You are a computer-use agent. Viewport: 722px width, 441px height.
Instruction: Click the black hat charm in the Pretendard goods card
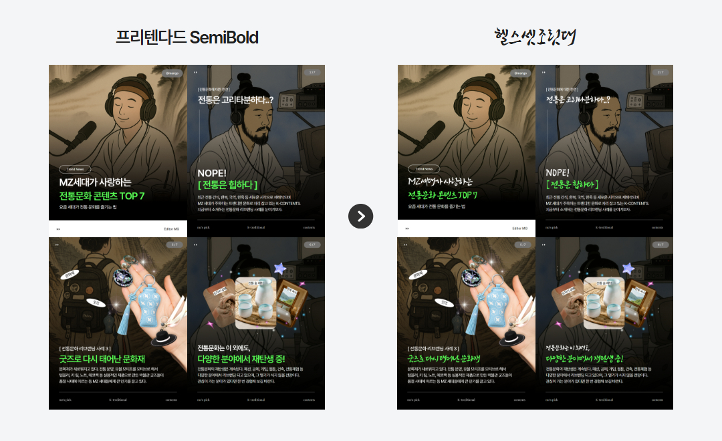[x=164, y=337]
